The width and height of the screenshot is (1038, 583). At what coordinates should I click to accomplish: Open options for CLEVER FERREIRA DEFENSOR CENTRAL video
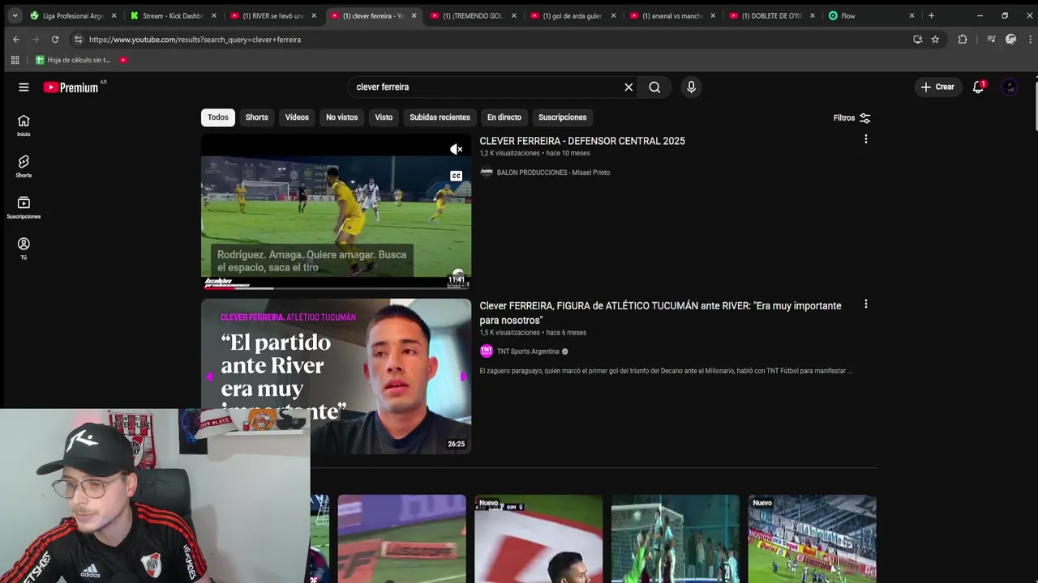[866, 139]
